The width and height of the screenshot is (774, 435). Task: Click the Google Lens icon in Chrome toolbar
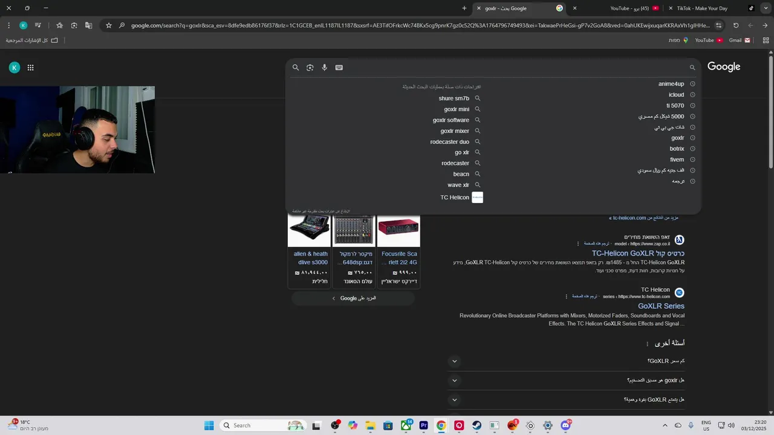74,25
